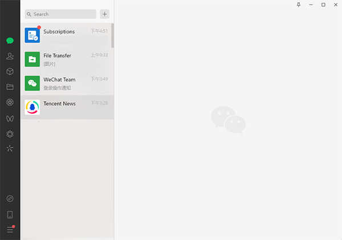This screenshot has width=342, height=240.
Task: Click the chat list scrollbar
Action: [112, 35]
